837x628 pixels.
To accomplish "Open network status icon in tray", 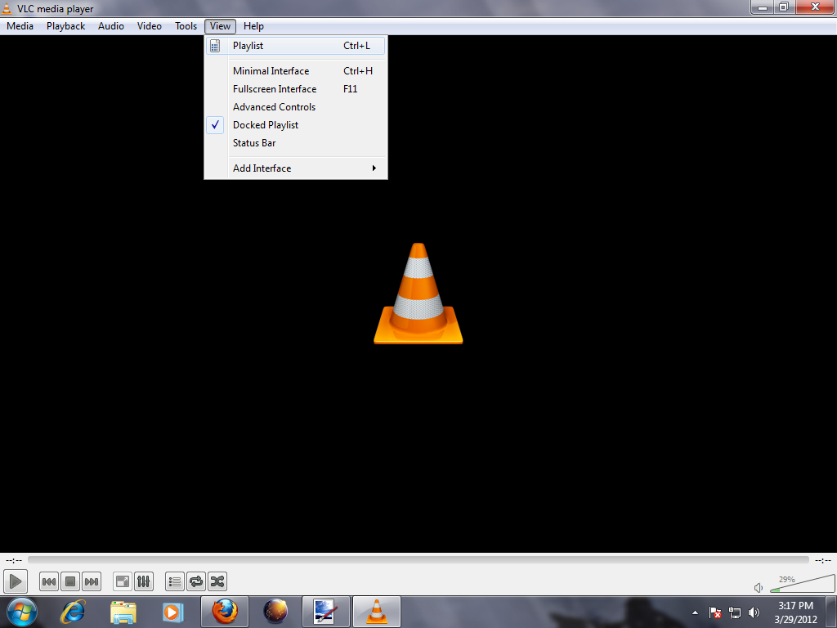I will (x=735, y=612).
